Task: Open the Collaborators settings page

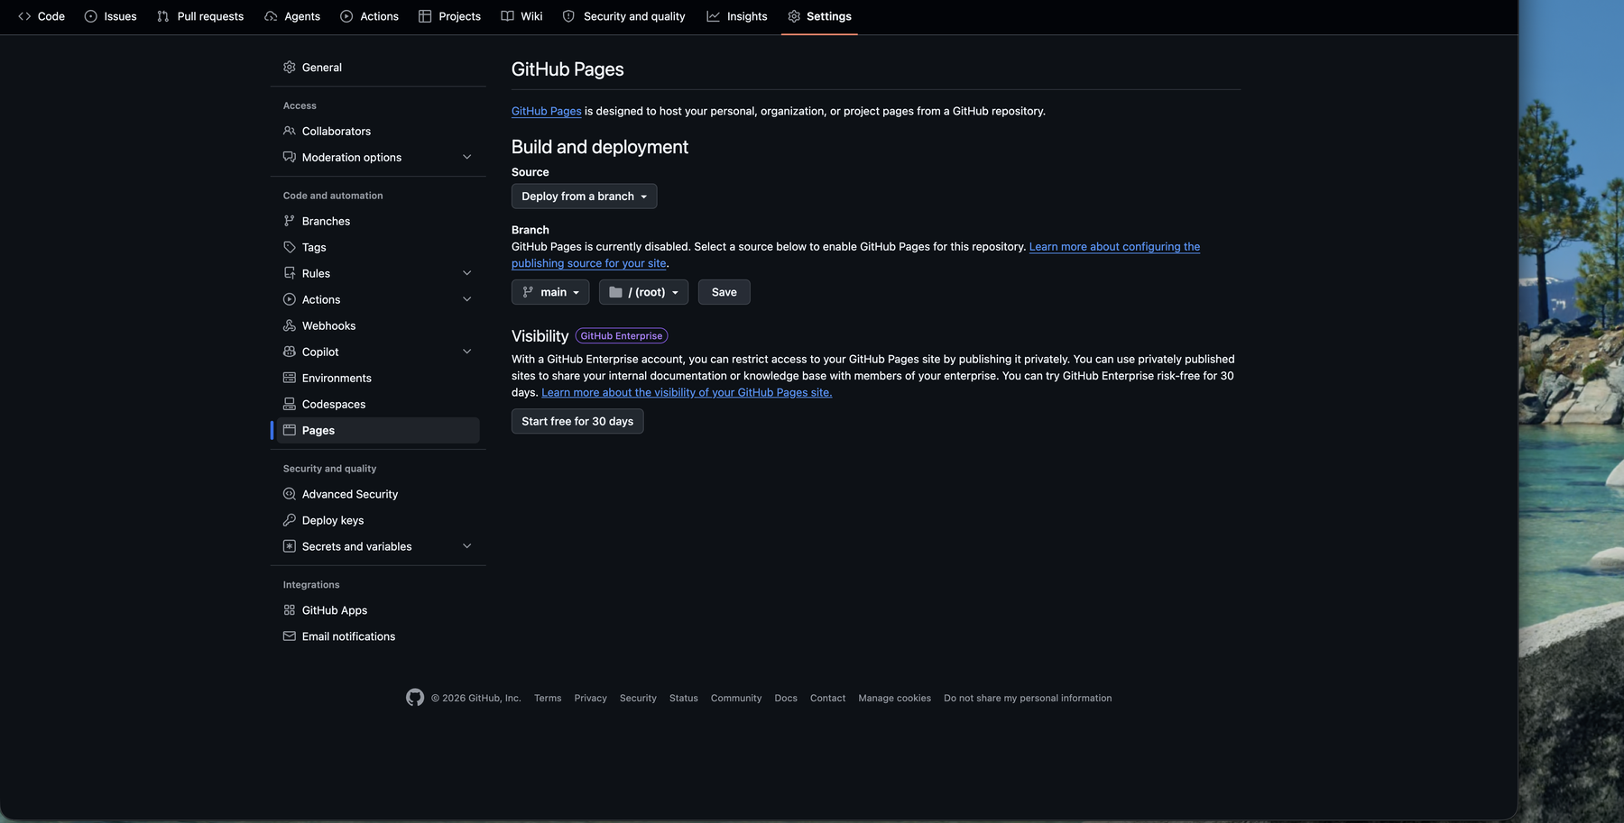Action: (378, 132)
